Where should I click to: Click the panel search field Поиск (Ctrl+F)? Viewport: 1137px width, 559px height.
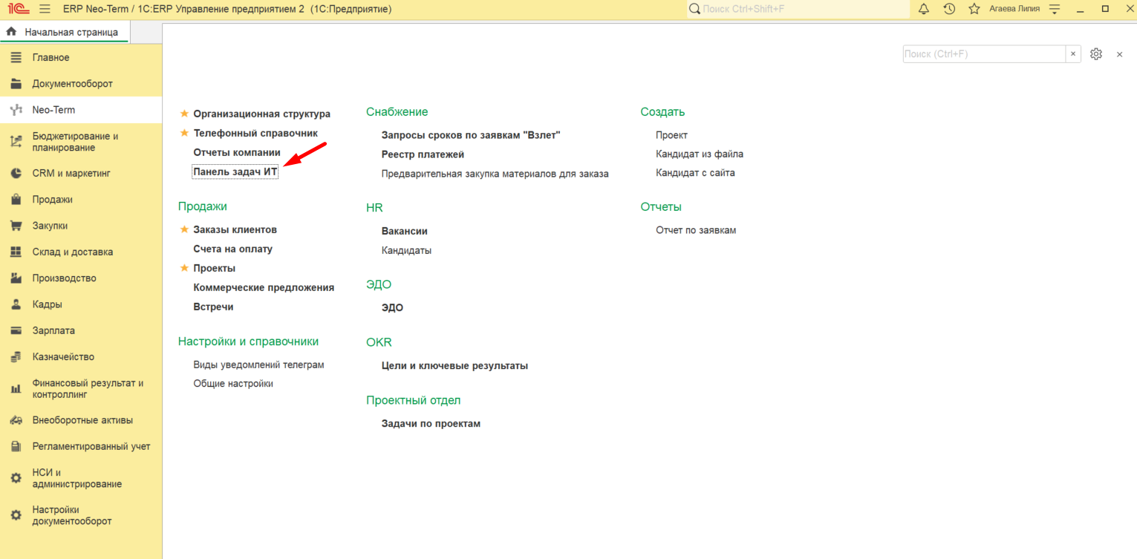(984, 54)
